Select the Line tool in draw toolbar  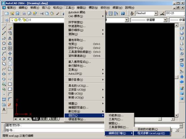click(4, 28)
